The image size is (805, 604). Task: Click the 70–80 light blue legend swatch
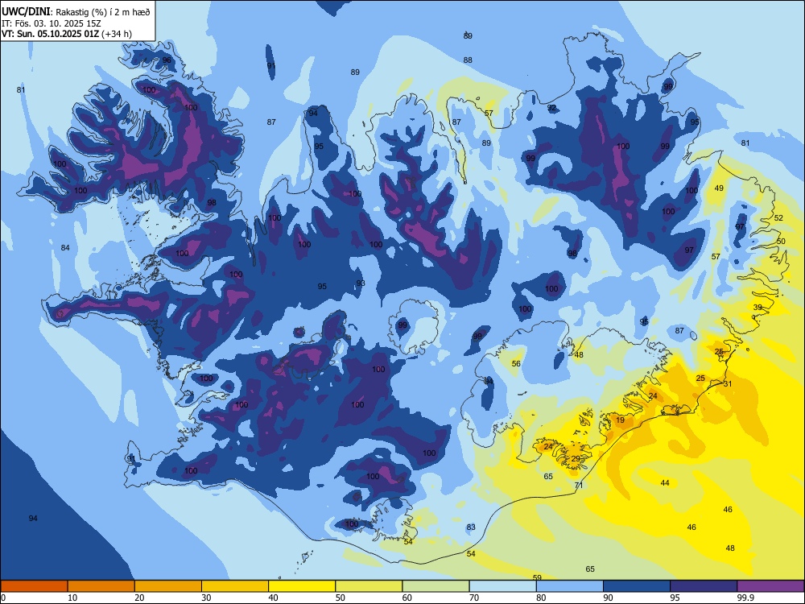tap(502, 586)
